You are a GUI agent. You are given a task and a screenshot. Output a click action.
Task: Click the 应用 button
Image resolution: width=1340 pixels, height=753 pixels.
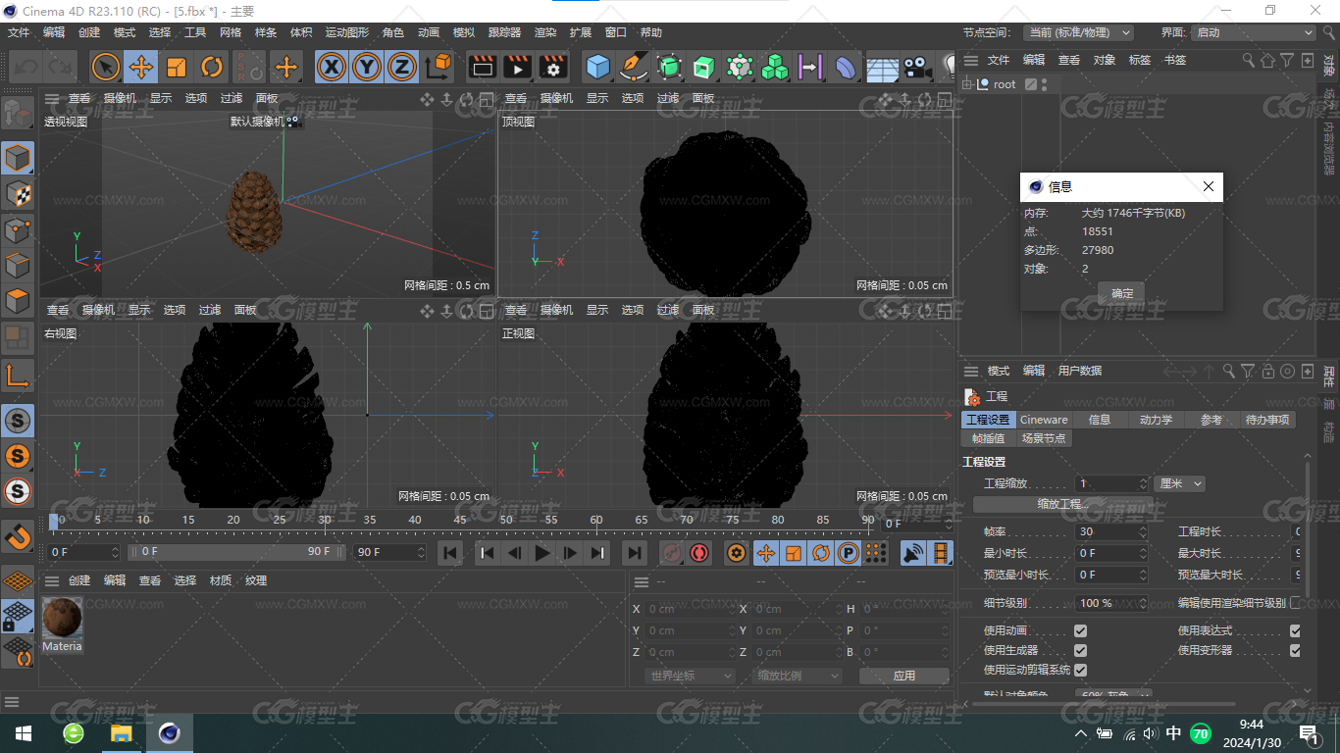click(x=903, y=676)
